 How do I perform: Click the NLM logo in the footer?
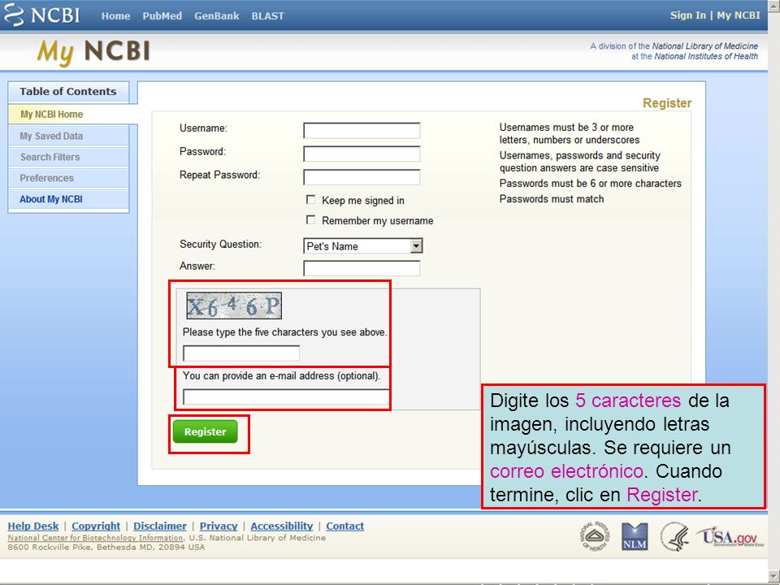[x=635, y=537]
